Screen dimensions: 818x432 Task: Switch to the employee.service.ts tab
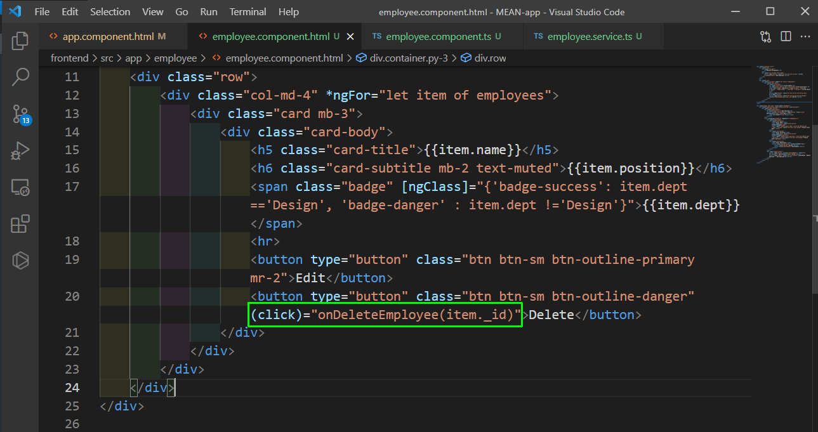click(593, 37)
